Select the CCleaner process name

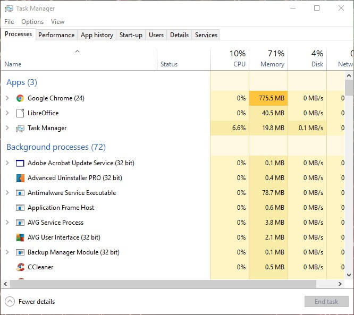[x=40, y=267]
